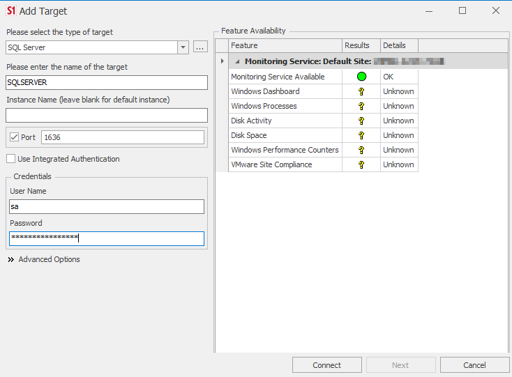Click the target name field containing SQLSERVER
The height and width of the screenshot is (377, 512).
107,82
